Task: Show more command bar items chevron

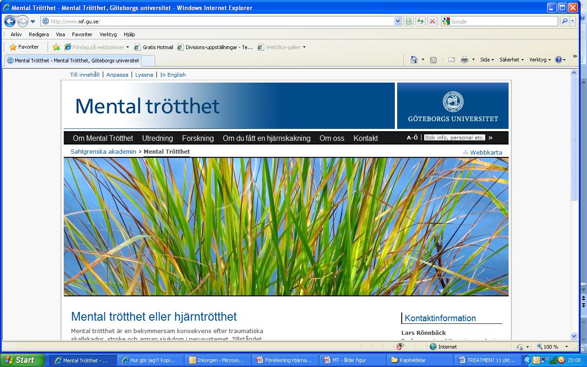Action: point(575,56)
